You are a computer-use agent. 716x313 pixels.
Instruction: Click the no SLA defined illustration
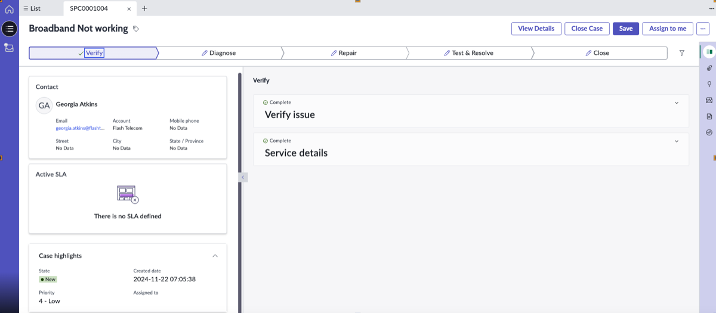tap(128, 194)
